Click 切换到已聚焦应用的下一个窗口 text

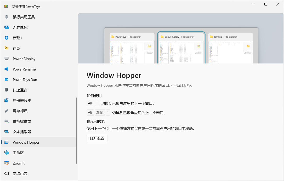[128, 103]
